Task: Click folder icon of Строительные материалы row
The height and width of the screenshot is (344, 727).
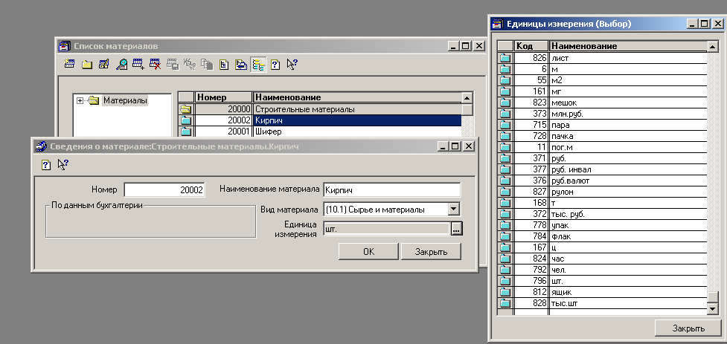Action: coord(186,110)
